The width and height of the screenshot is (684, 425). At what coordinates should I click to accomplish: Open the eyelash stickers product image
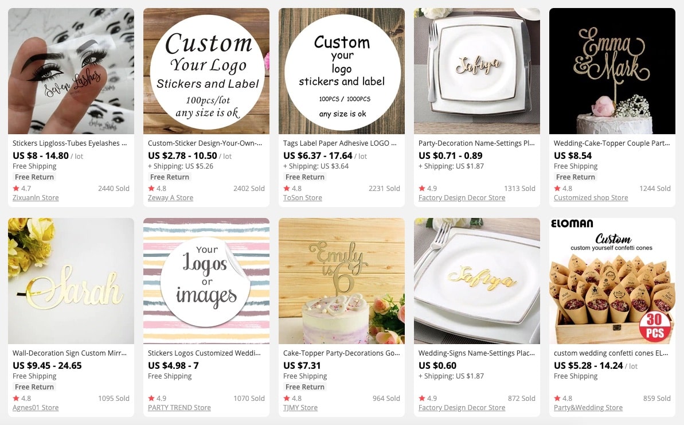(71, 71)
